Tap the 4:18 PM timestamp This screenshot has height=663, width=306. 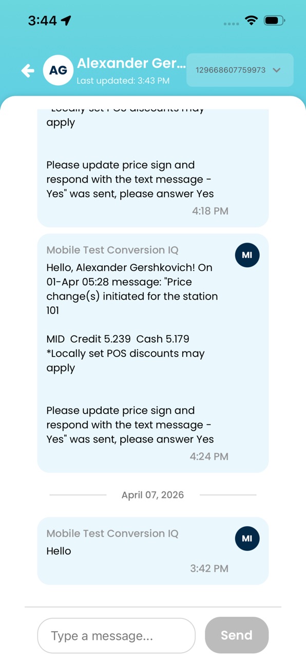tap(210, 211)
